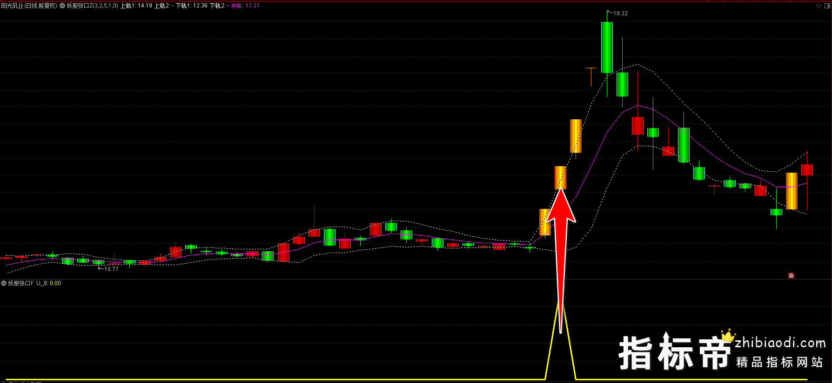Image resolution: width=832 pixels, height=383 pixels.
Task: Click the 18.32 high price label
Action: tap(620, 13)
